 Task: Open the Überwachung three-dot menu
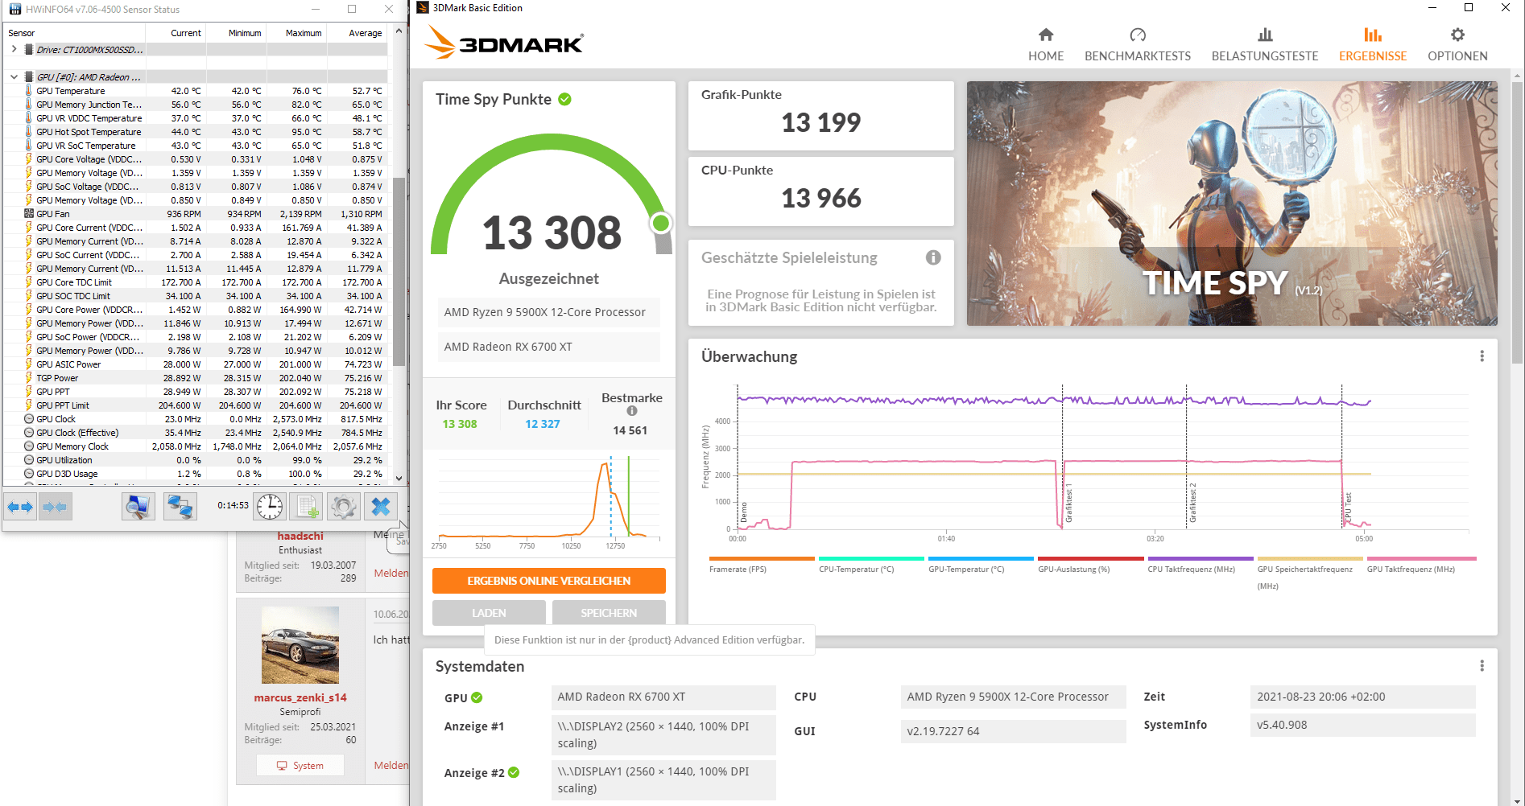[1482, 356]
